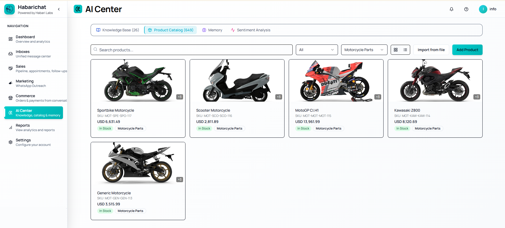
Task: Click In Stock badge on Generic Motorcycle
Action: [x=105, y=211]
